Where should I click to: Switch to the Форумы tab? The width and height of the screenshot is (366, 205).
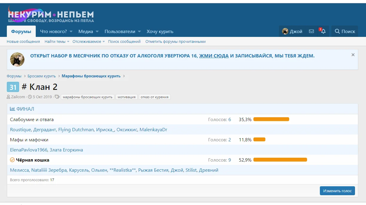21,32
